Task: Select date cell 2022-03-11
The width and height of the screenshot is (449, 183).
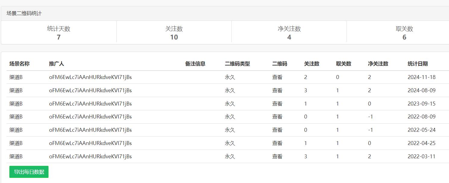Action: tap(422, 156)
